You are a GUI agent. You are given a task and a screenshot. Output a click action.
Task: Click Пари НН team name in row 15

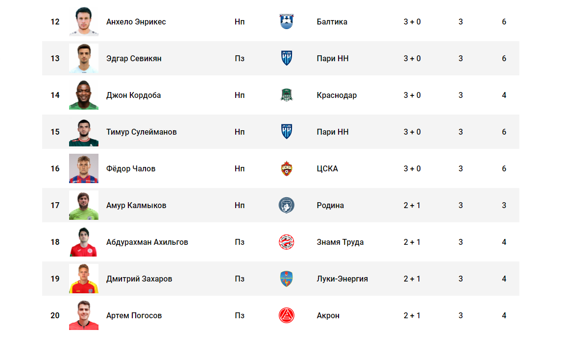click(x=332, y=132)
